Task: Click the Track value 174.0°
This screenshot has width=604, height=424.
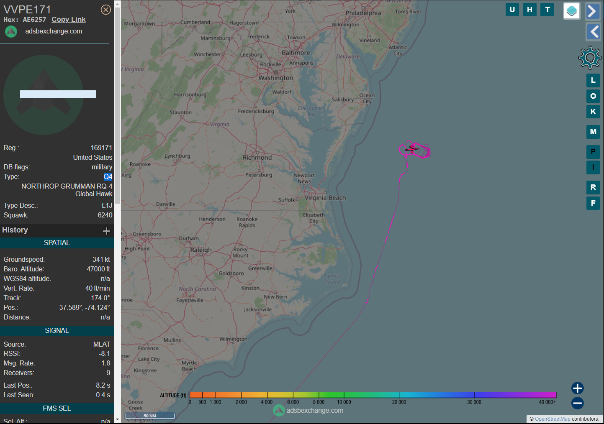Action: [100, 298]
